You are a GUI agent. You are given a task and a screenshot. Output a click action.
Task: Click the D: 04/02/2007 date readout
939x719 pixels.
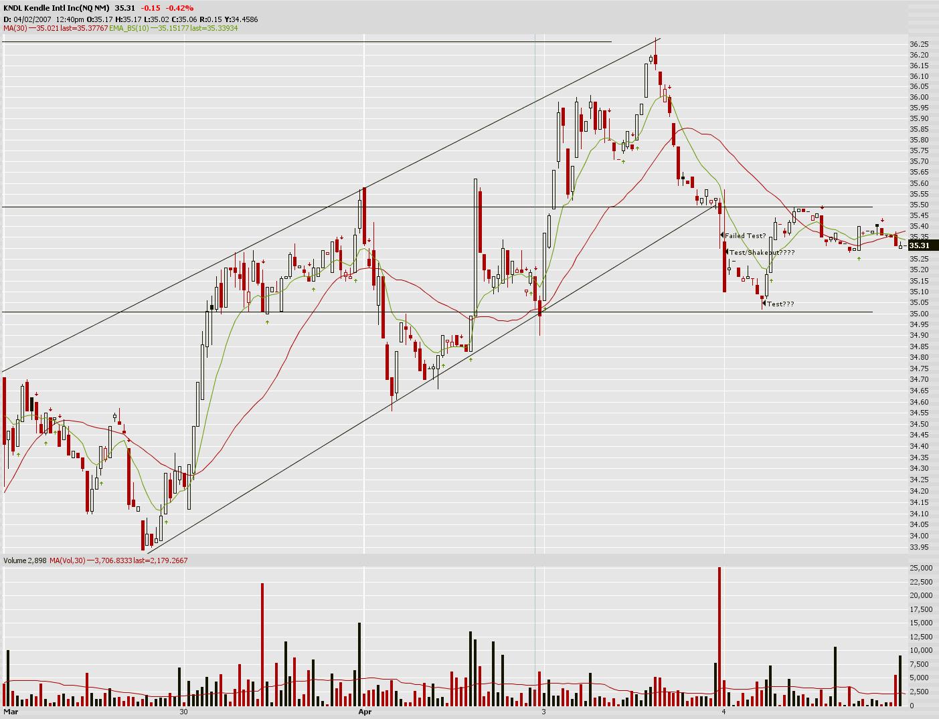27,19
